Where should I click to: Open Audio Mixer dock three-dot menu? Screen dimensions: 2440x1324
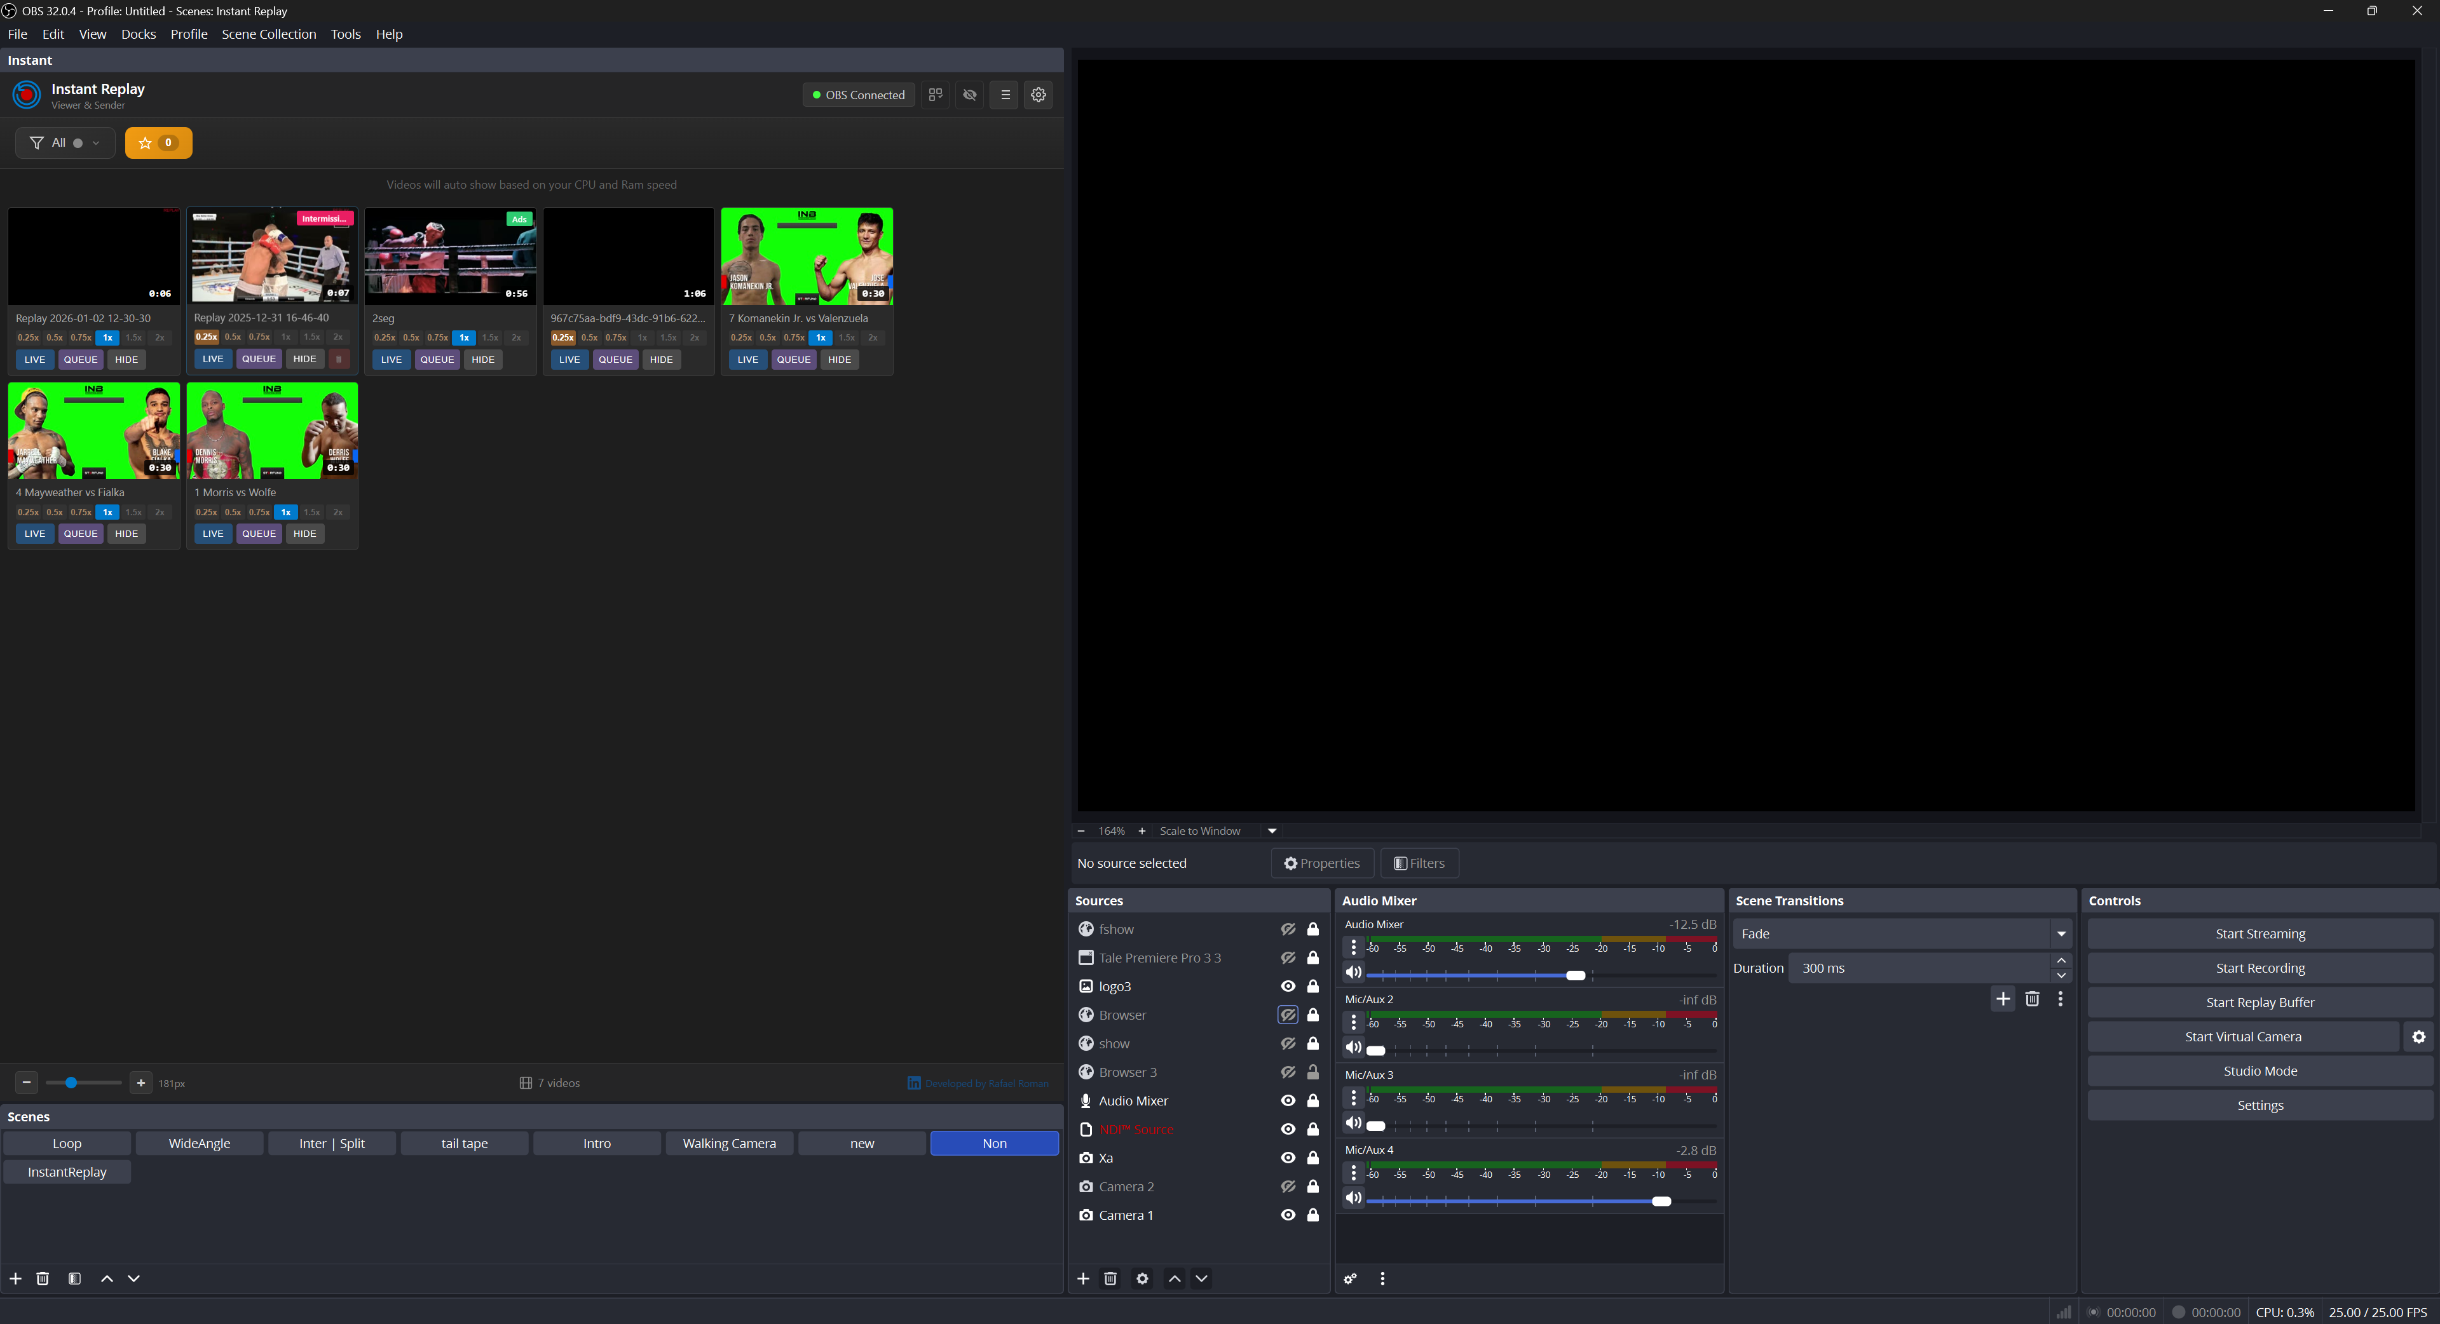click(1383, 1278)
